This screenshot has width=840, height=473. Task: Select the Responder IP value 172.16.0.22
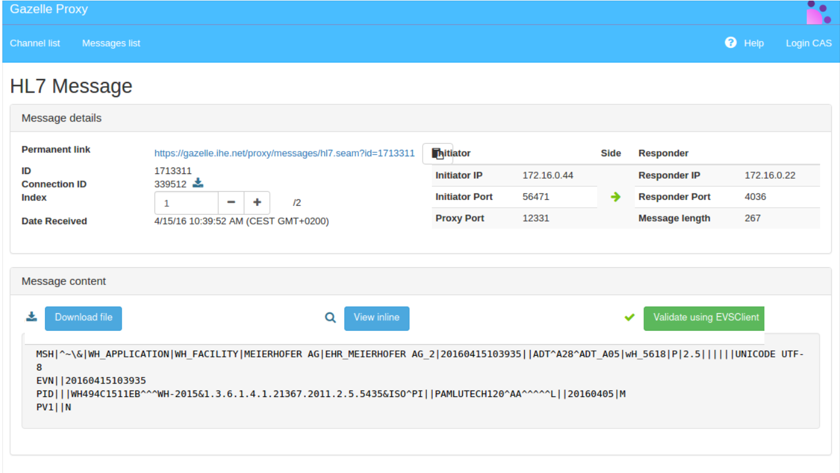770,175
